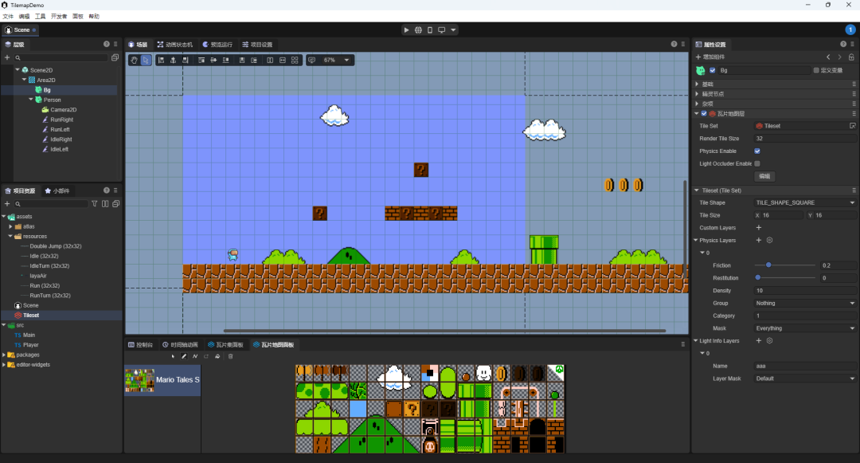Switch to the 动画状态机 tab
The image size is (860, 463).
pos(175,45)
